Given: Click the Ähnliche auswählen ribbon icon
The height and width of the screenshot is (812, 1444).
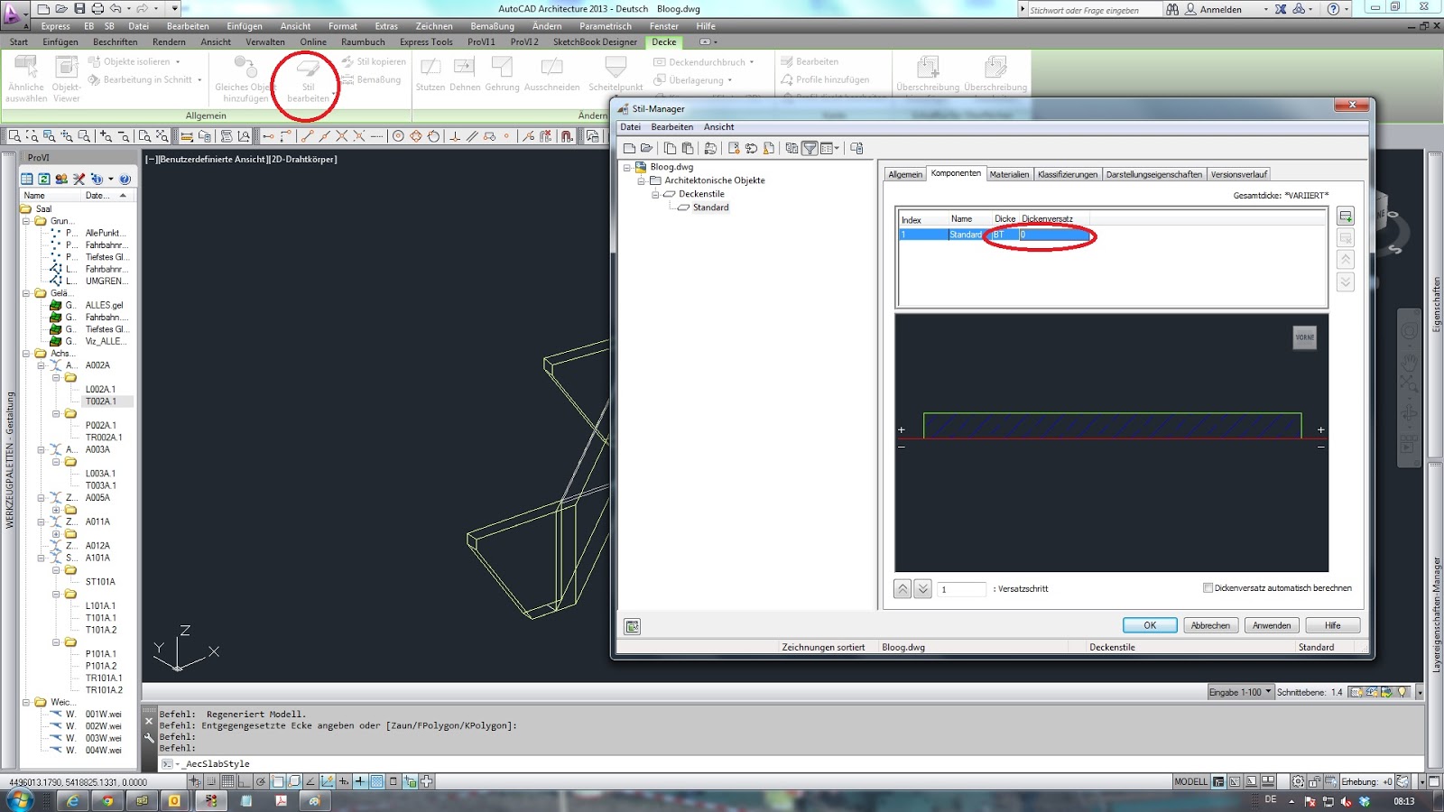Looking at the screenshot, I should coord(26,78).
